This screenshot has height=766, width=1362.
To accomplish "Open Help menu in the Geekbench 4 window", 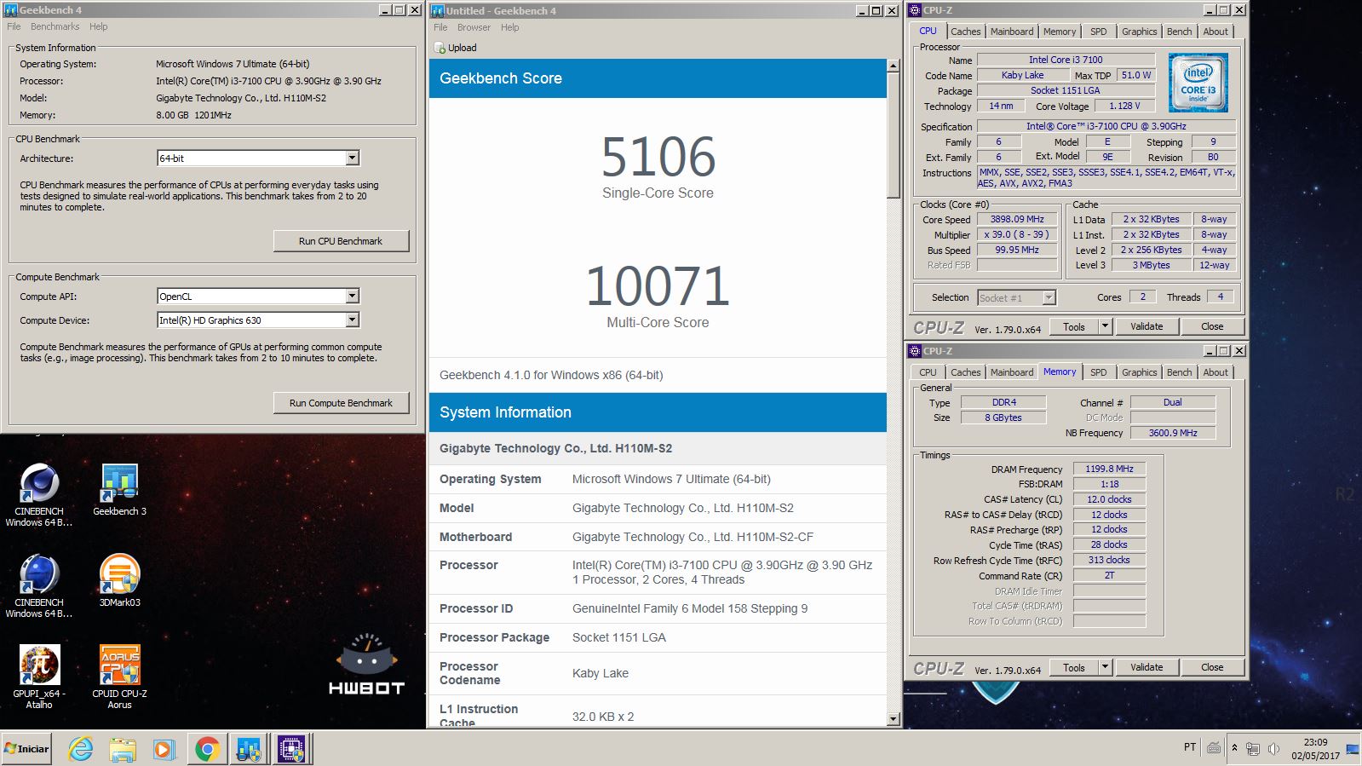I will click(x=99, y=26).
